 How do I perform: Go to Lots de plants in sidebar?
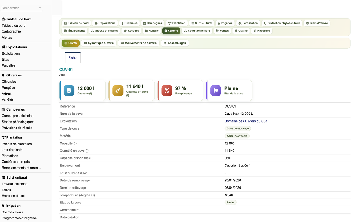point(12,150)
